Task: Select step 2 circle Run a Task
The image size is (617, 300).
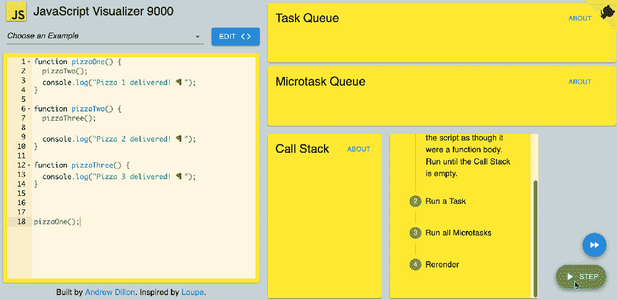Action: tap(415, 201)
